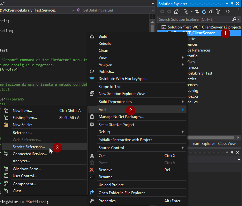This screenshot has width=242, height=206.
Task: Pin the Solution Explorer panel
Action: click(232, 4)
